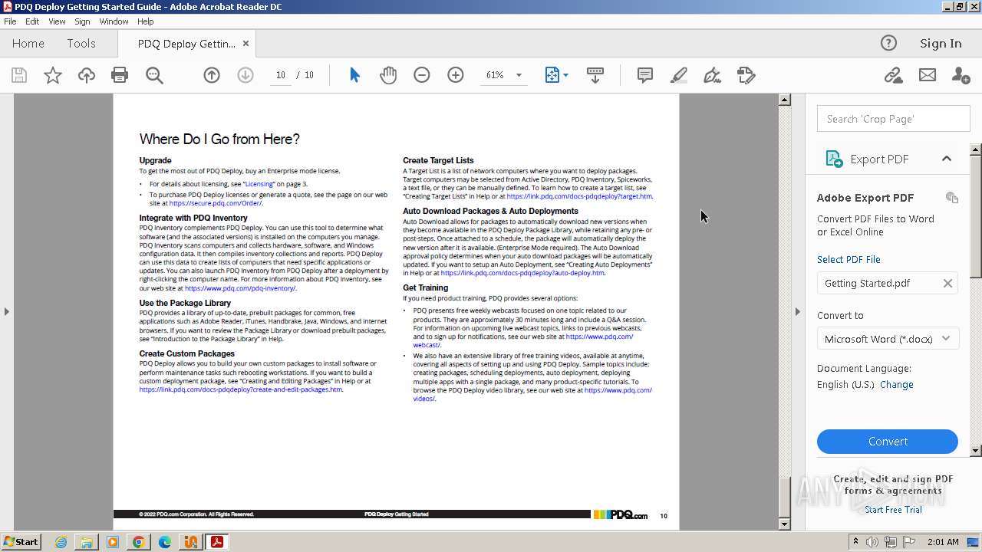Bookmark the file with the star icon
Screen dimensions: 982x552
point(52,75)
